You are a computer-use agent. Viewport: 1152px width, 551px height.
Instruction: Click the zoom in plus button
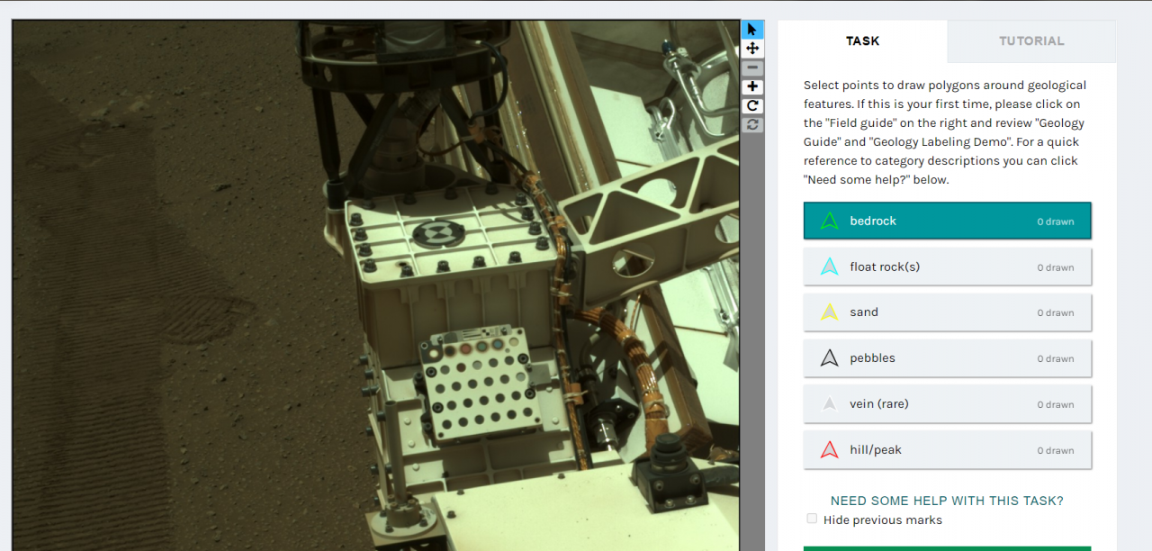coord(752,87)
